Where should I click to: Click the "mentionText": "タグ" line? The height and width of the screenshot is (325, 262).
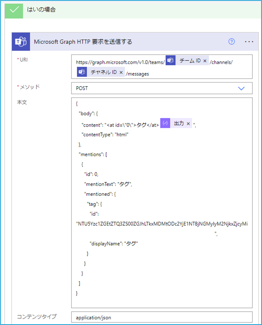coord(108,184)
